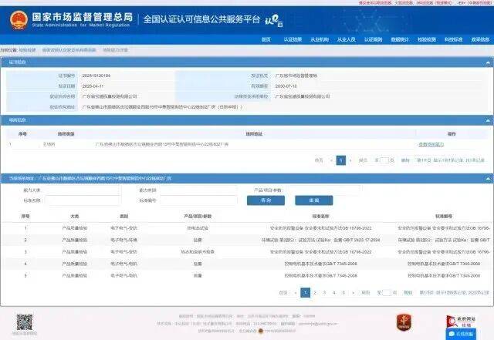Open the 在线客服 chat button
Screen dimensions: 494x340
pyautogui.click(x=461, y=334)
